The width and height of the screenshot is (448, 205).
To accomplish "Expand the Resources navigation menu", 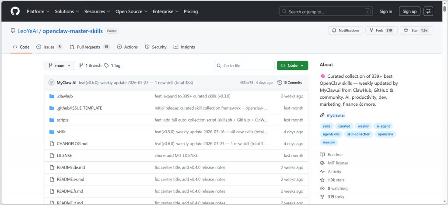I will click(97, 11).
